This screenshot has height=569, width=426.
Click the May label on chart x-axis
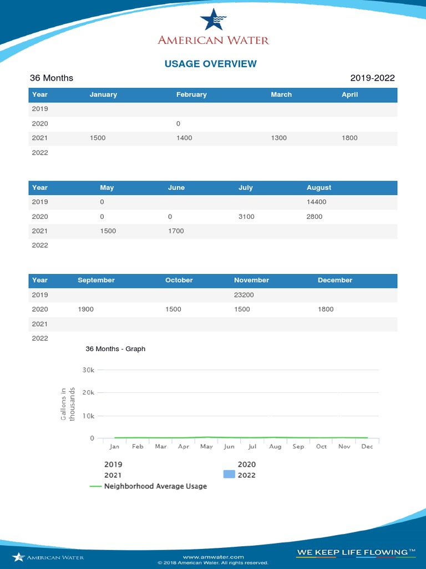[x=206, y=447]
